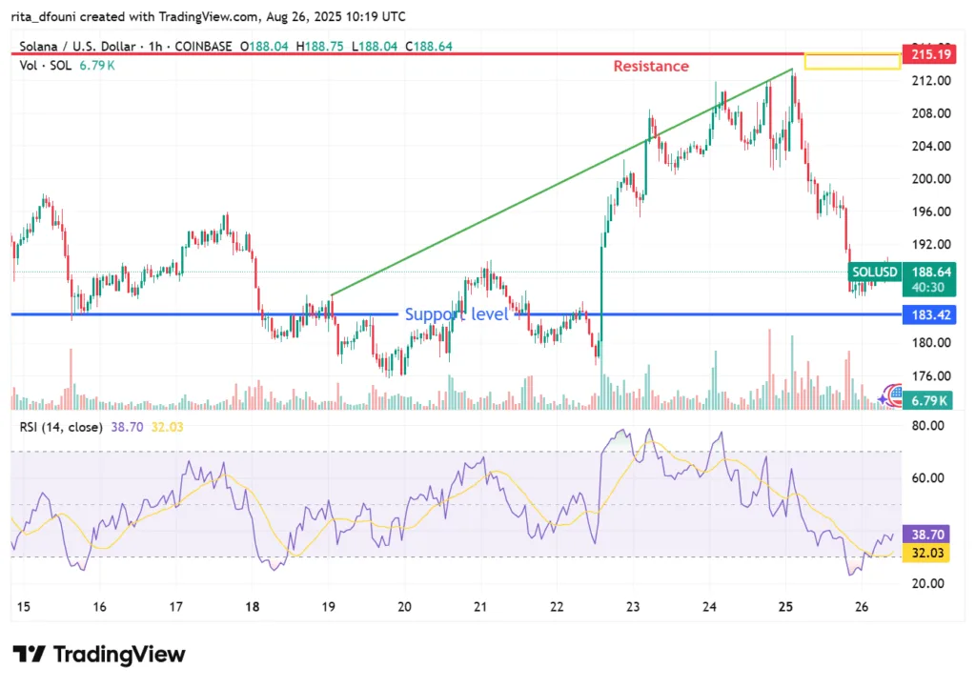The height and width of the screenshot is (687, 976).
Task: Click date 23 on the time axis
Action: (633, 607)
